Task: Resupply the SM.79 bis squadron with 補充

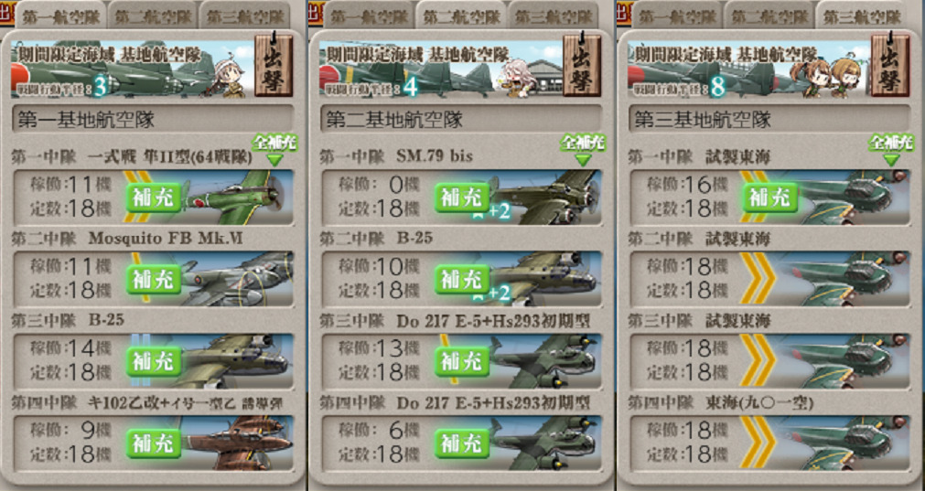Action: click(462, 197)
